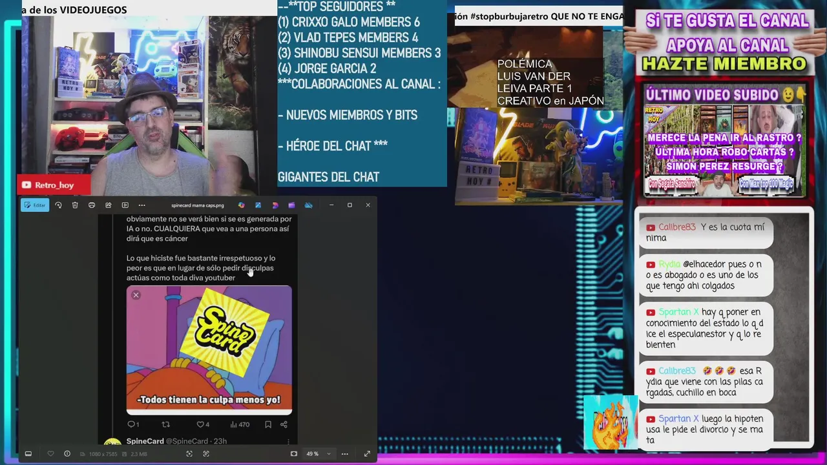
Task: Click the fit-to-window zoom icon
Action: pyautogui.click(x=294, y=454)
